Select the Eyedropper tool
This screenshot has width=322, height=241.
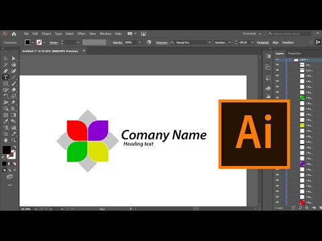6,121
